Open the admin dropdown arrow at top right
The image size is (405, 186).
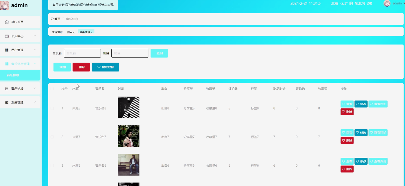(x=404, y=3)
